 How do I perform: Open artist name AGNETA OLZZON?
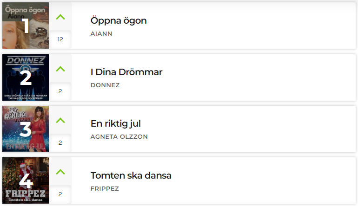point(119,137)
